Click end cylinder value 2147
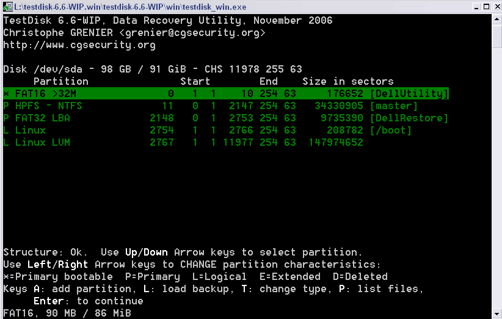 pos(241,106)
